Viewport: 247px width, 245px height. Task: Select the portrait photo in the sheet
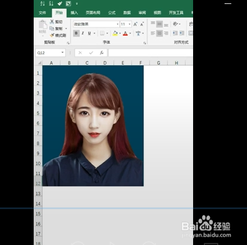pos(93,126)
